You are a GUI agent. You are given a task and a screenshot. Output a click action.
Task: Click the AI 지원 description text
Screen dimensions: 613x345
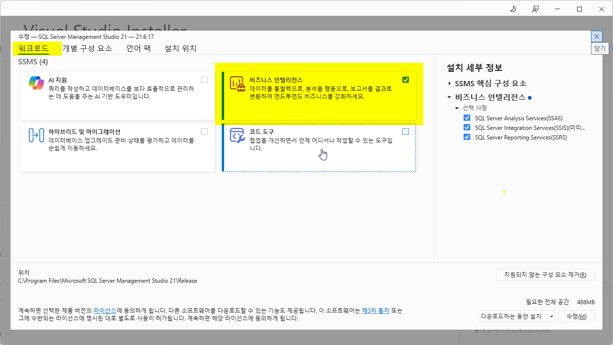(x=121, y=92)
